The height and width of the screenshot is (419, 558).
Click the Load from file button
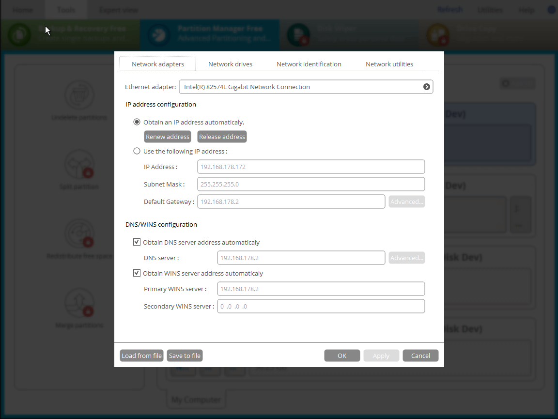point(141,356)
